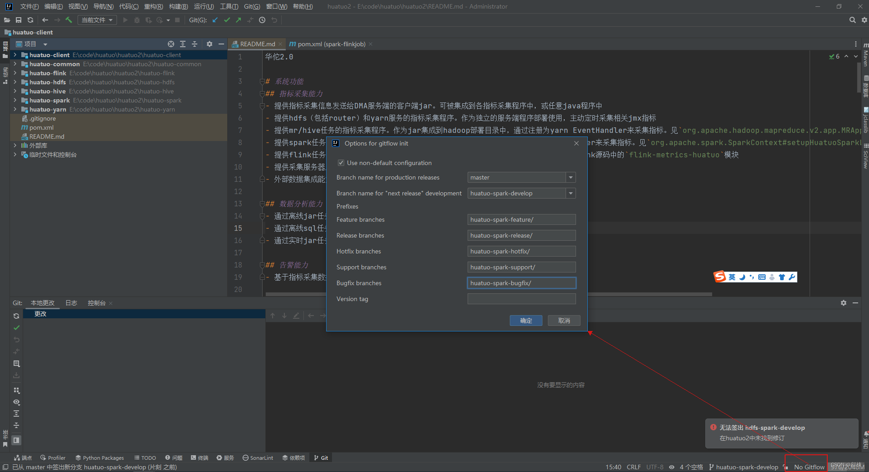This screenshot has width=869, height=472.
Task: Open the 重构(R) menu
Action: [153, 6]
